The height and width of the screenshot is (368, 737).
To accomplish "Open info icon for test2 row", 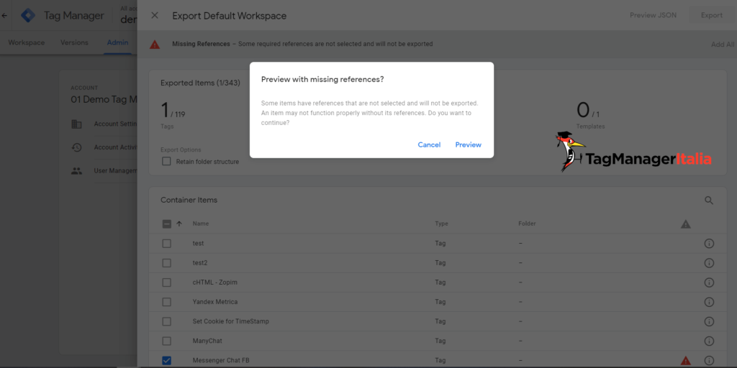I will pos(709,263).
